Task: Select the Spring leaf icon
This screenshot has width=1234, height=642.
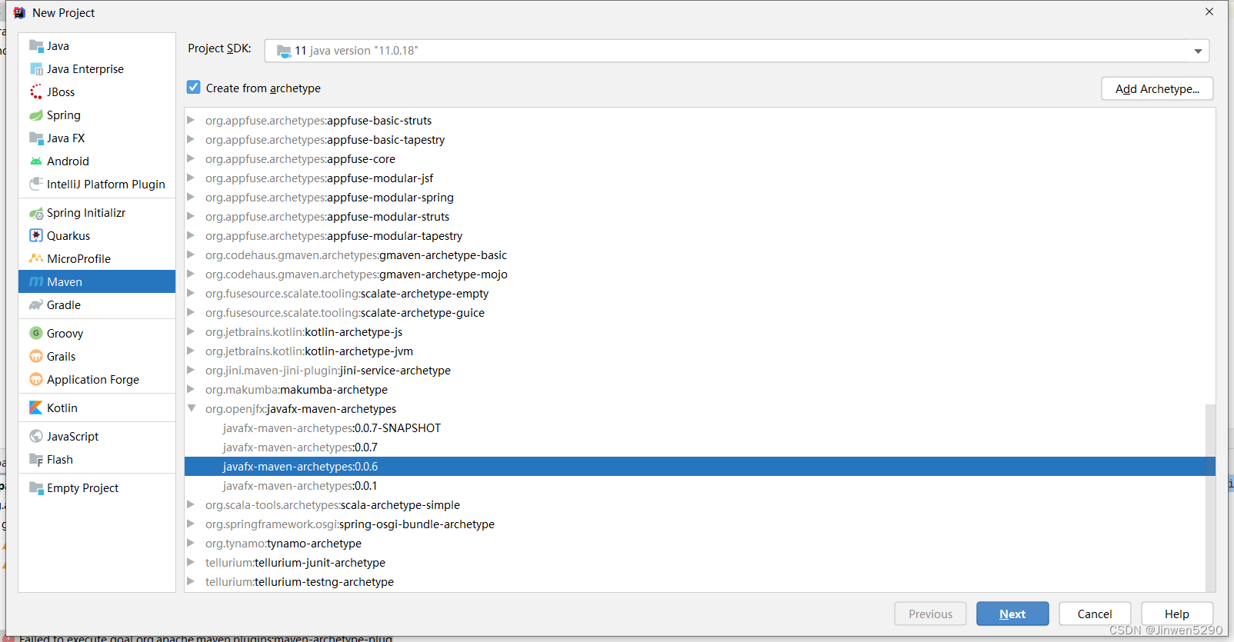Action: 36,115
